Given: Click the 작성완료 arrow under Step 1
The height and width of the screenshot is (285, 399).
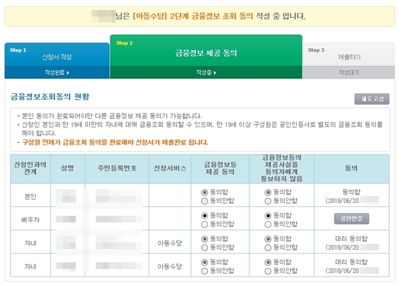Looking at the screenshot, I should tap(57, 72).
